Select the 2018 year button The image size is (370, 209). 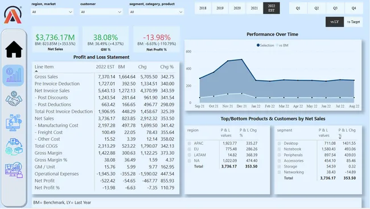point(203,8)
